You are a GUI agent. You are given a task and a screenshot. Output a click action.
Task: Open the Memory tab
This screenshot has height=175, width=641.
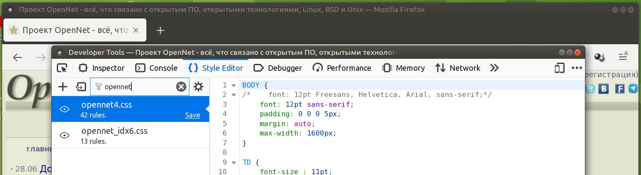point(404,68)
